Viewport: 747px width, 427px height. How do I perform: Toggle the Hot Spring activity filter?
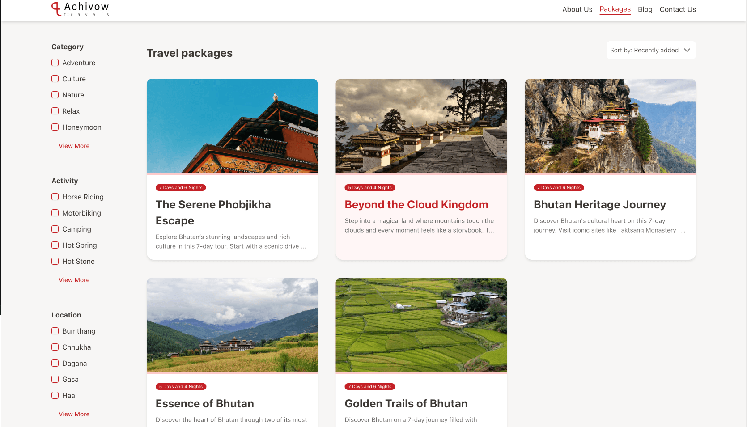tap(55, 245)
